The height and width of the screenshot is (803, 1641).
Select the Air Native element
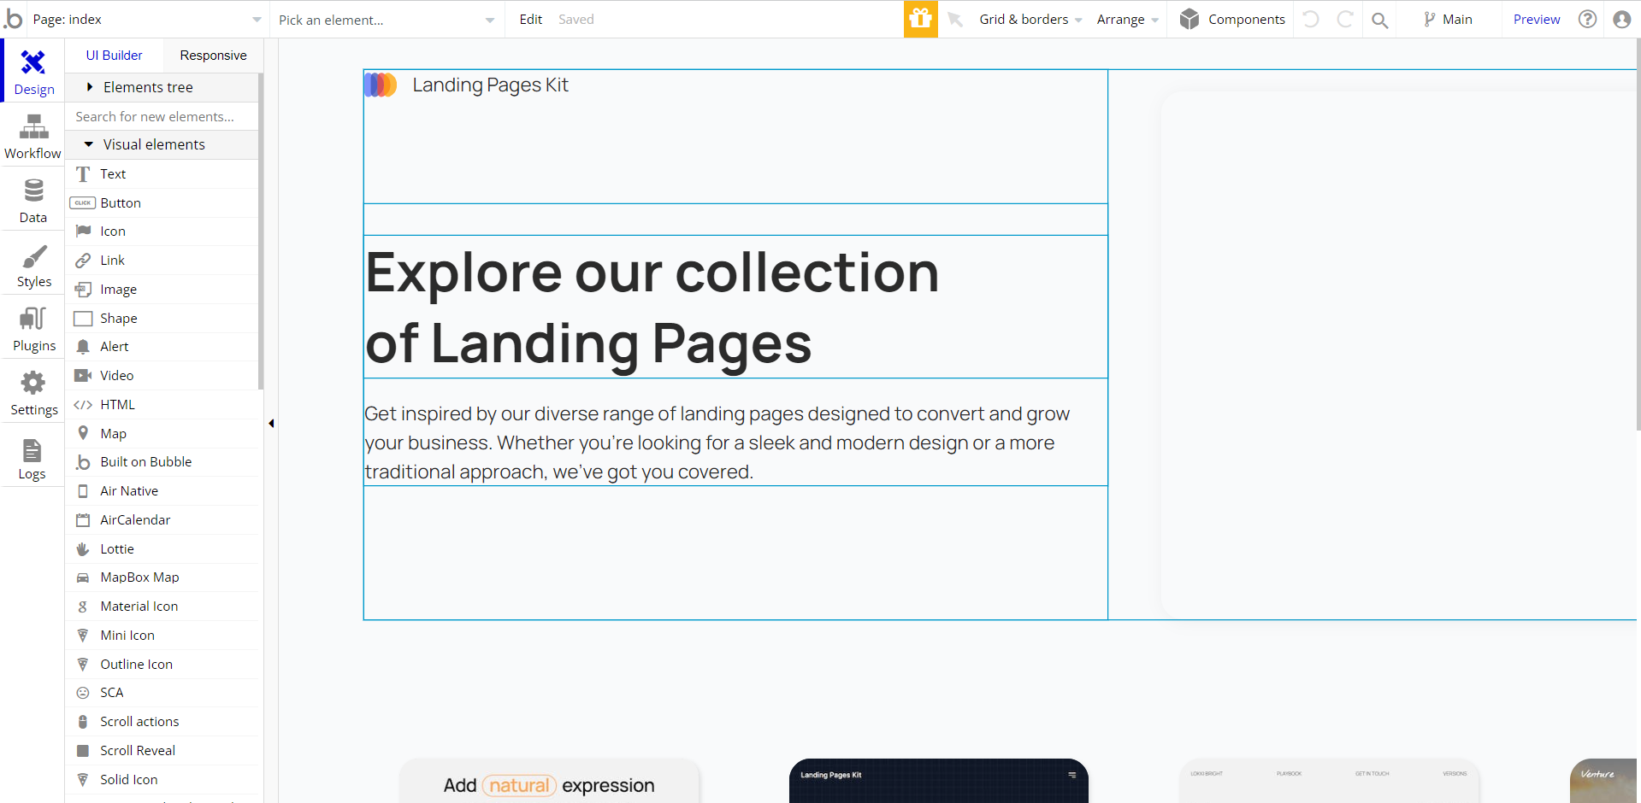(x=162, y=491)
